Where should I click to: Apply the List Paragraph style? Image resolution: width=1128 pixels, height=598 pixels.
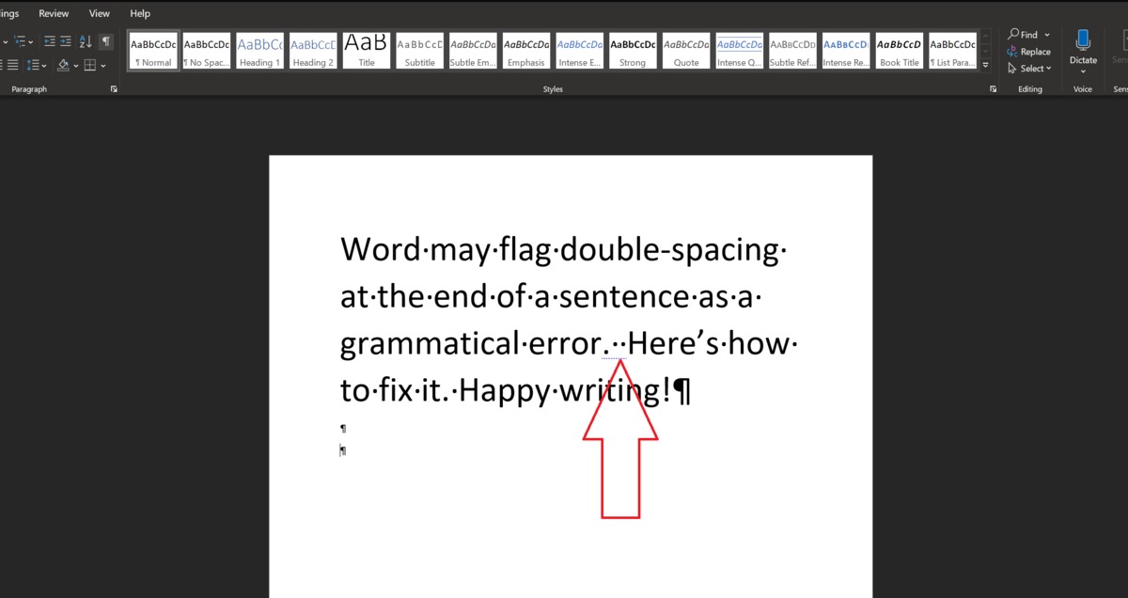[x=952, y=51]
